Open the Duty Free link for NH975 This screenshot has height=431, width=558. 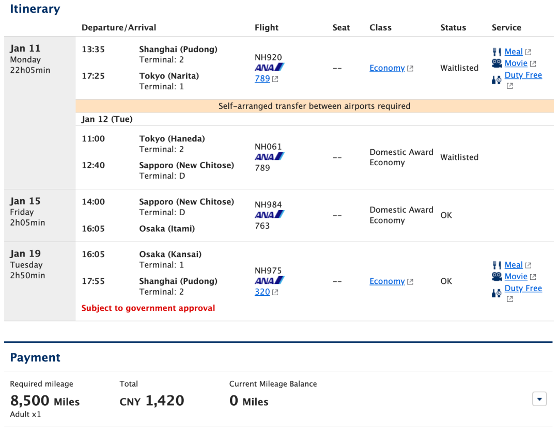[x=523, y=289]
